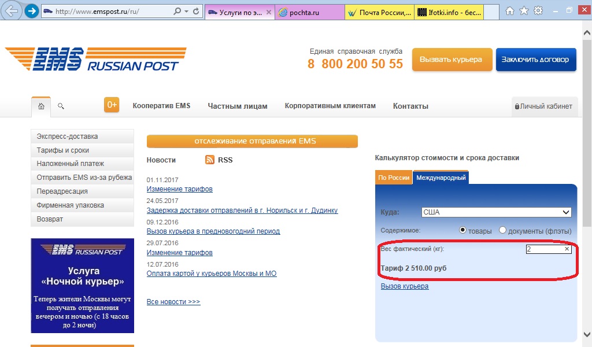
Task: Click the actual weight input field
Action: click(544, 249)
